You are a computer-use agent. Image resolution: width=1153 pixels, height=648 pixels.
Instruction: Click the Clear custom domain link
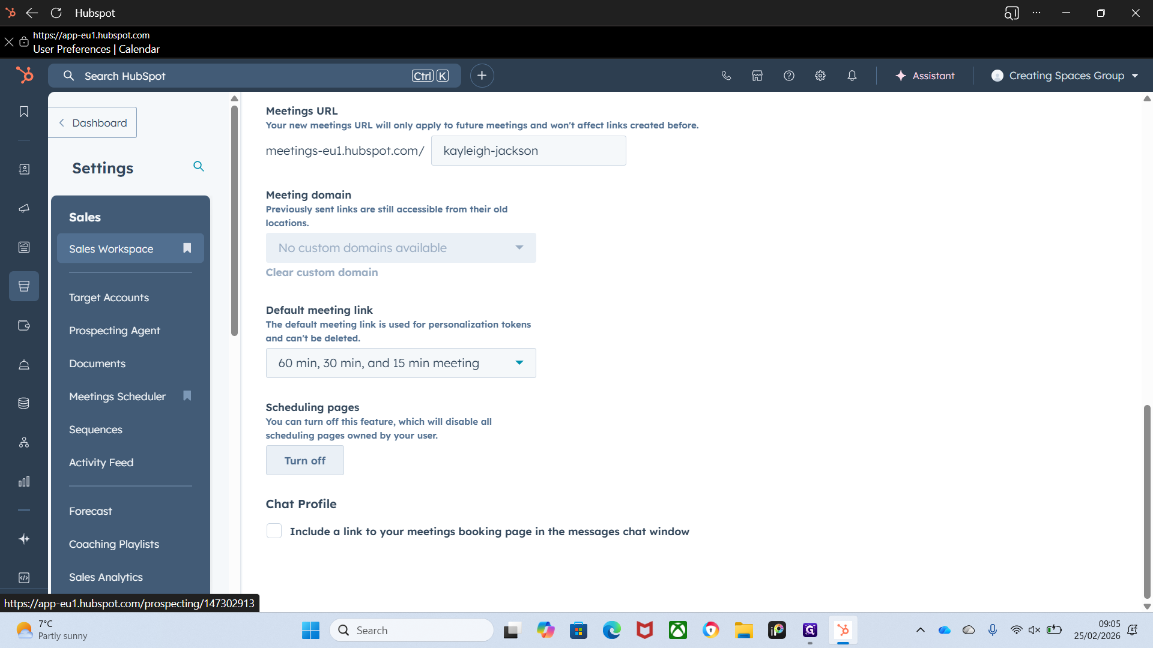322,272
